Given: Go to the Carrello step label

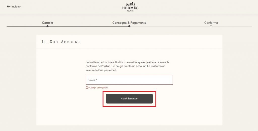Looking at the screenshot, I should pyautogui.click(x=47, y=23).
